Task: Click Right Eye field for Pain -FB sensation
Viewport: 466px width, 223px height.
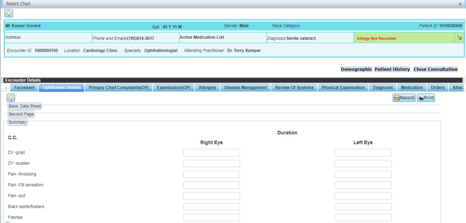Action: click(211, 185)
